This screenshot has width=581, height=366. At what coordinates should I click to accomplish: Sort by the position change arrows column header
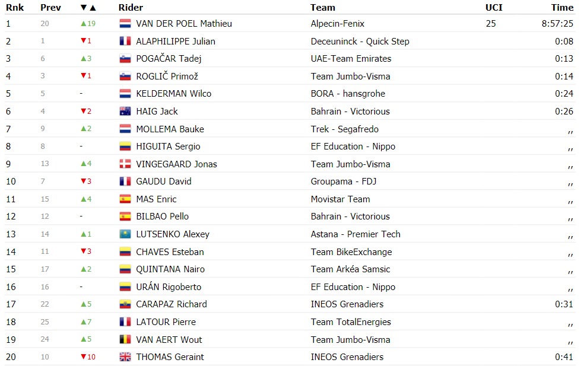pos(88,7)
